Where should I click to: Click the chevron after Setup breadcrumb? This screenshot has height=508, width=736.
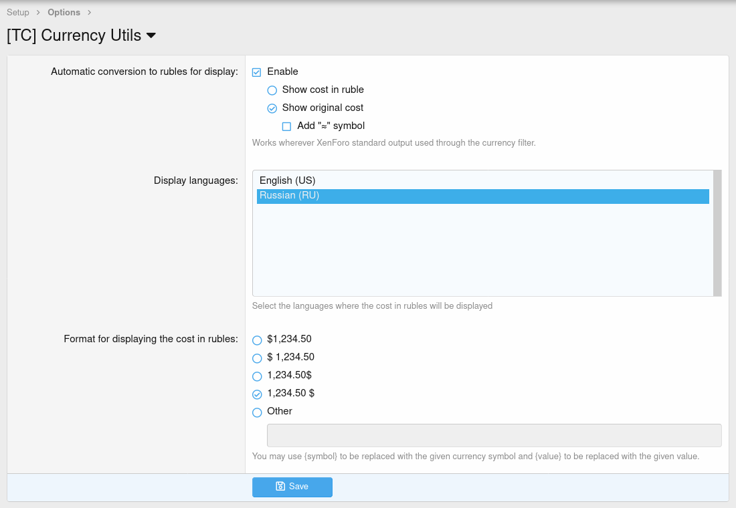(39, 12)
